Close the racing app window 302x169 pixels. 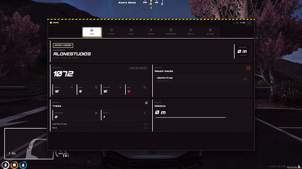pos(249,23)
